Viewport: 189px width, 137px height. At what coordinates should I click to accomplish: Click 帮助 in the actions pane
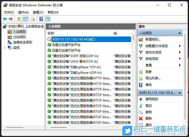click(x=148, y=85)
